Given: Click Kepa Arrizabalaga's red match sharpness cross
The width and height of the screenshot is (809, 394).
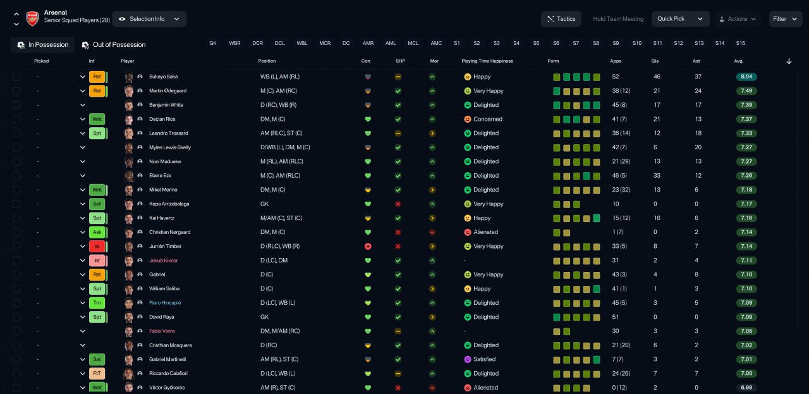Looking at the screenshot, I should [x=398, y=204].
